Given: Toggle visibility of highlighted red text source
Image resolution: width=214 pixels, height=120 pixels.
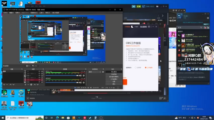Looking at the screenshot, I should coord(39,80).
